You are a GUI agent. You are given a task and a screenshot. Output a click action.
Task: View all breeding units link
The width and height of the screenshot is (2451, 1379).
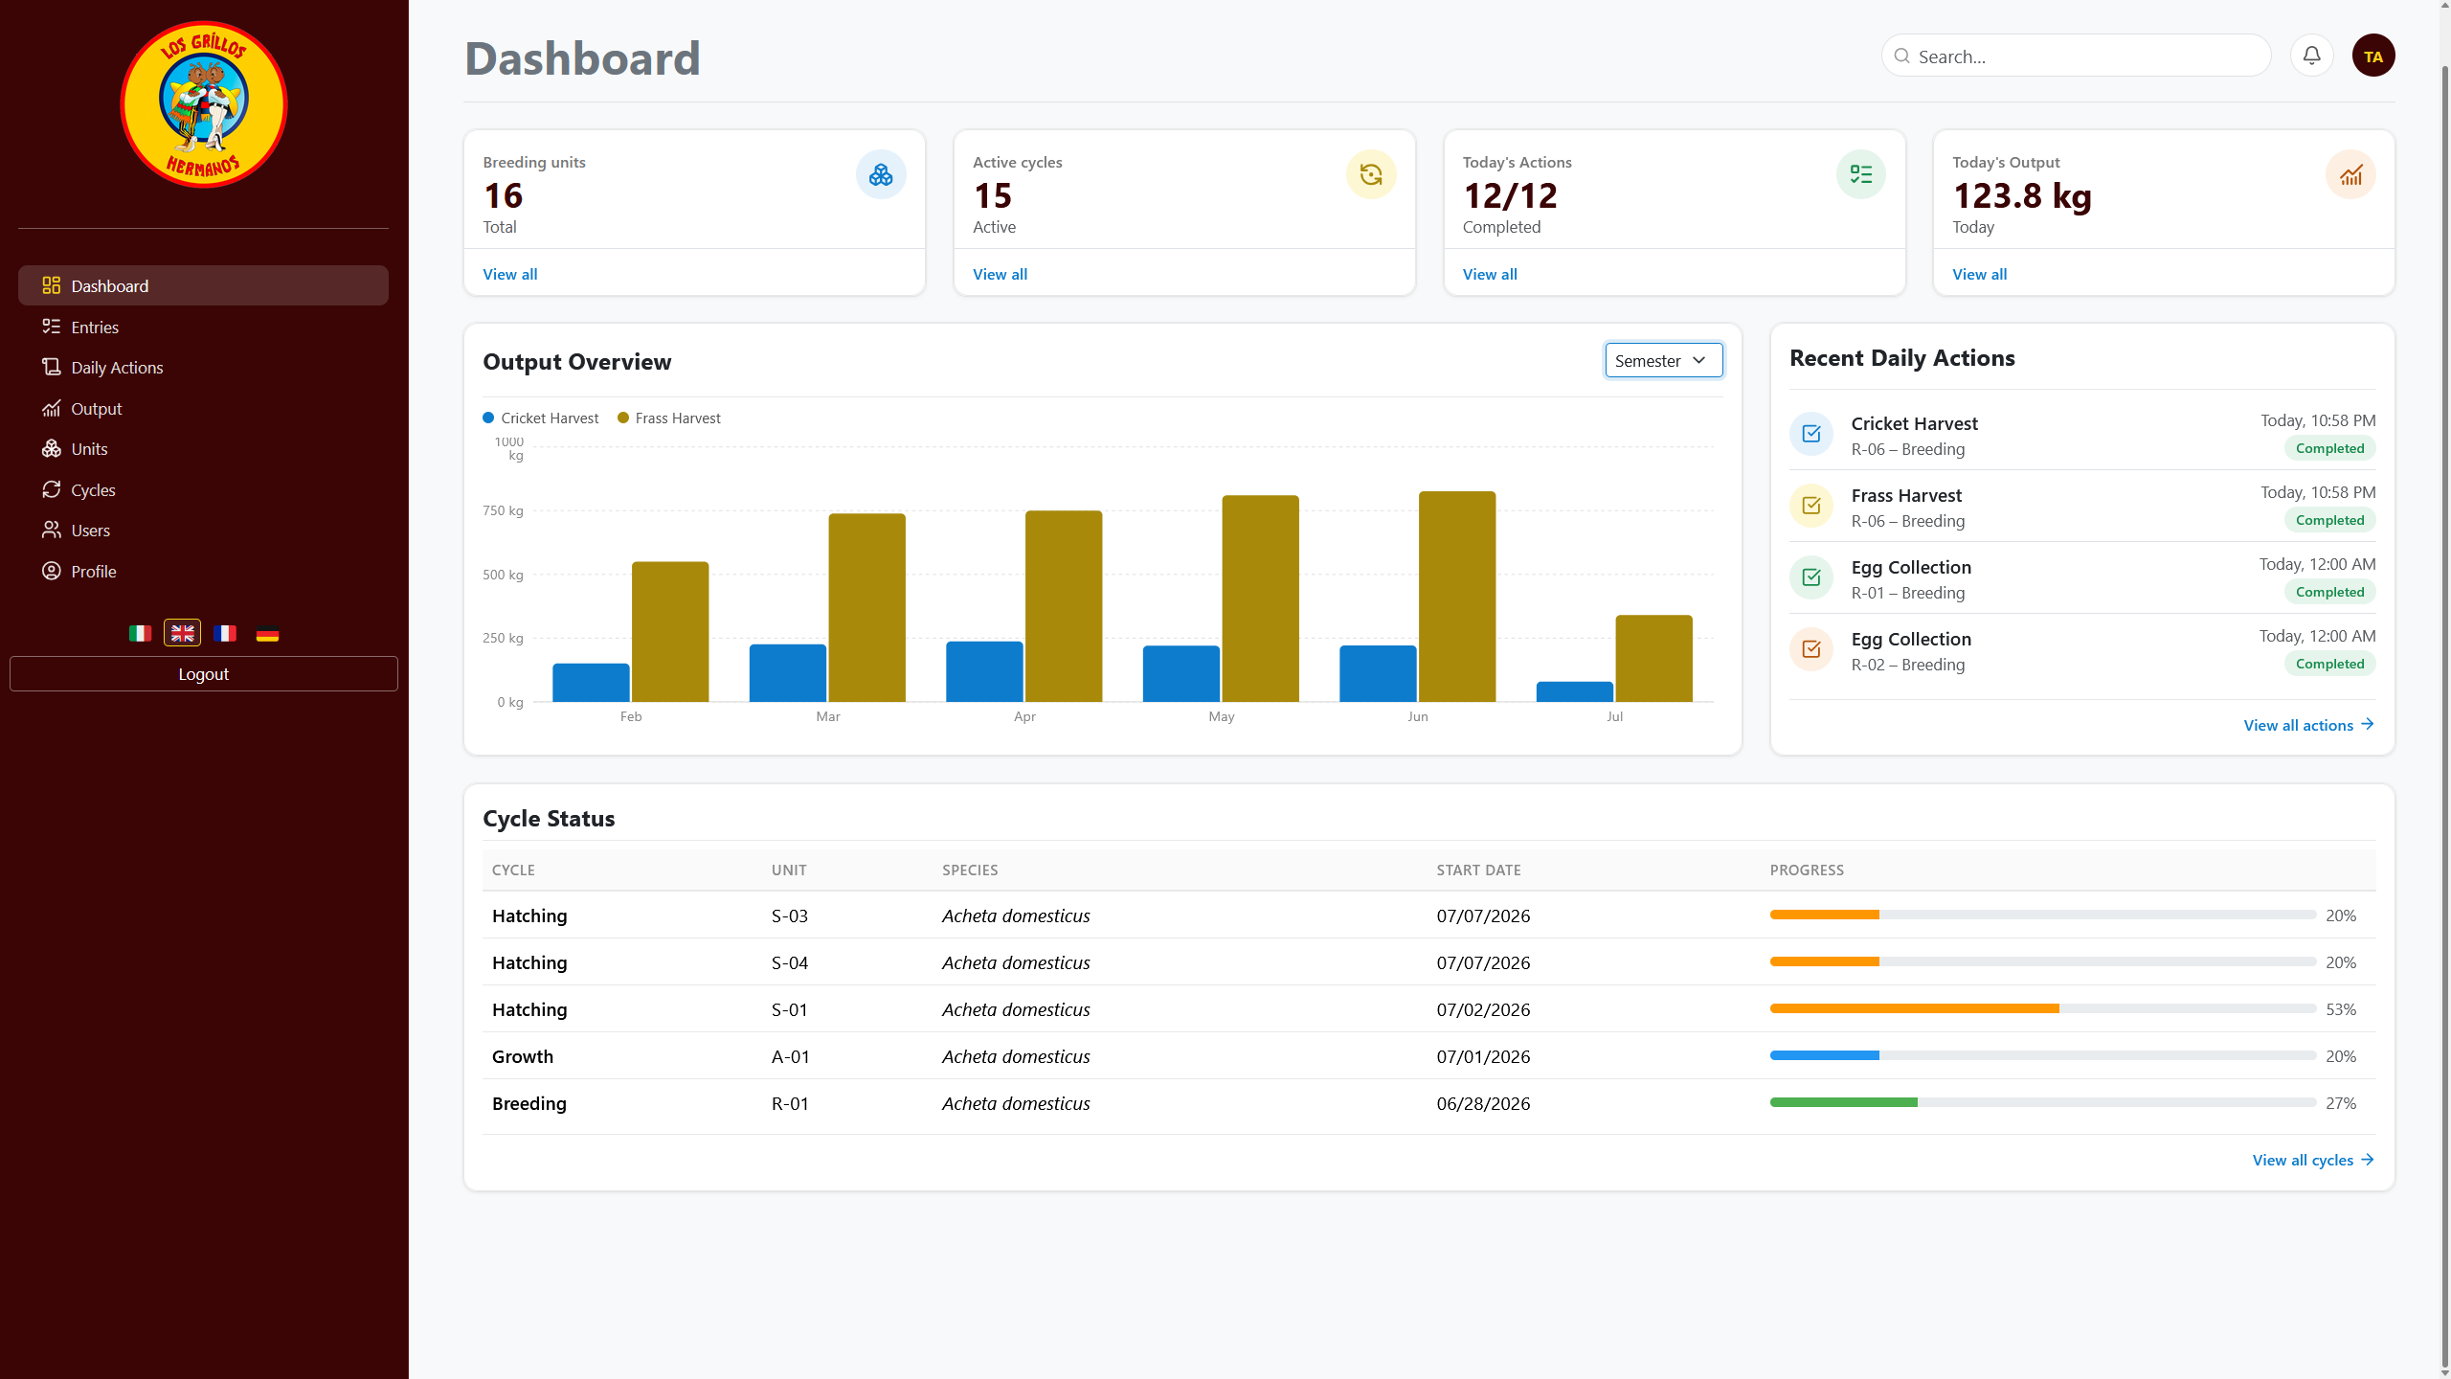tap(510, 274)
